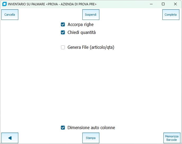The height and width of the screenshot is (144, 182).
Task: Click the 'Genera File (articolo/qta)' label text
Action: 91,47
